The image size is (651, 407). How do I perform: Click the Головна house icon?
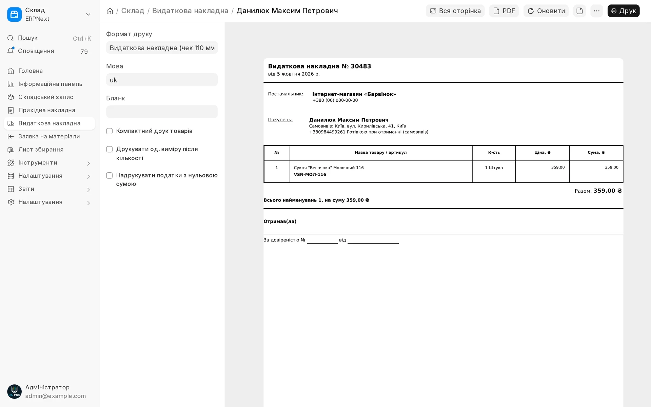(11, 71)
